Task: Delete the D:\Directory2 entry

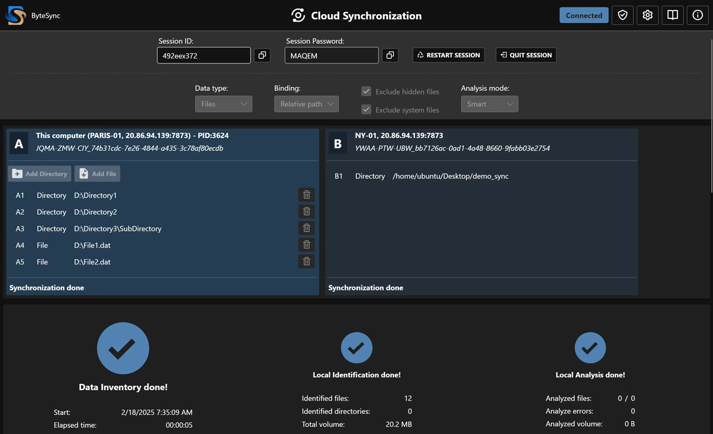Action: 306,211
